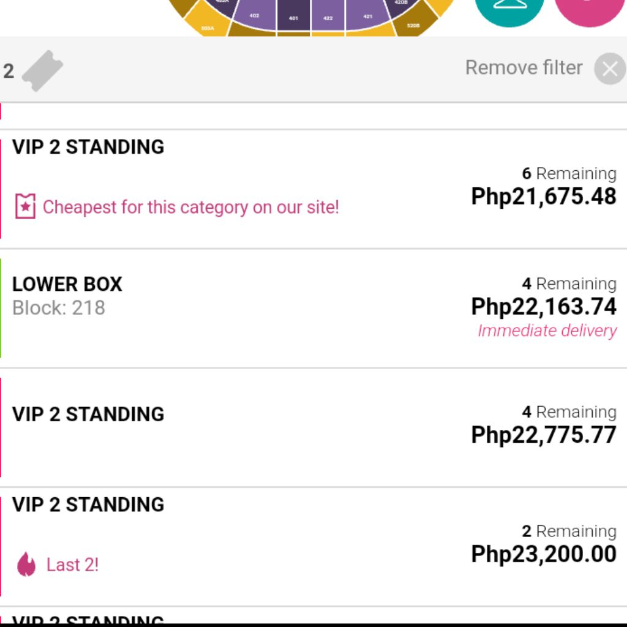Viewport: 627px width, 627px height.
Task: Click the pink circle button
Action: pyautogui.click(x=590, y=8)
